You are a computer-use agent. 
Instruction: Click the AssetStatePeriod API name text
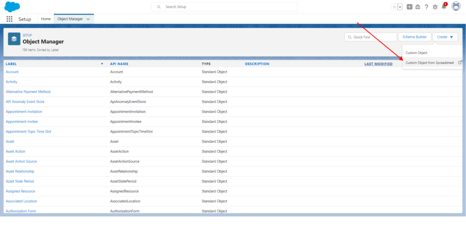123,181
